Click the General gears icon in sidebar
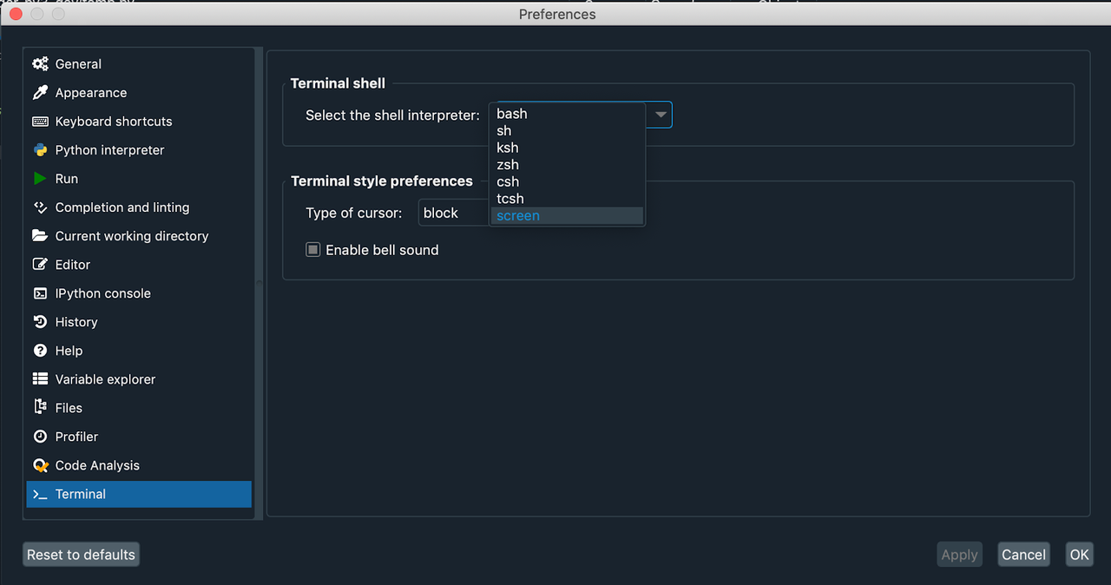This screenshot has height=585, width=1111. 40,64
